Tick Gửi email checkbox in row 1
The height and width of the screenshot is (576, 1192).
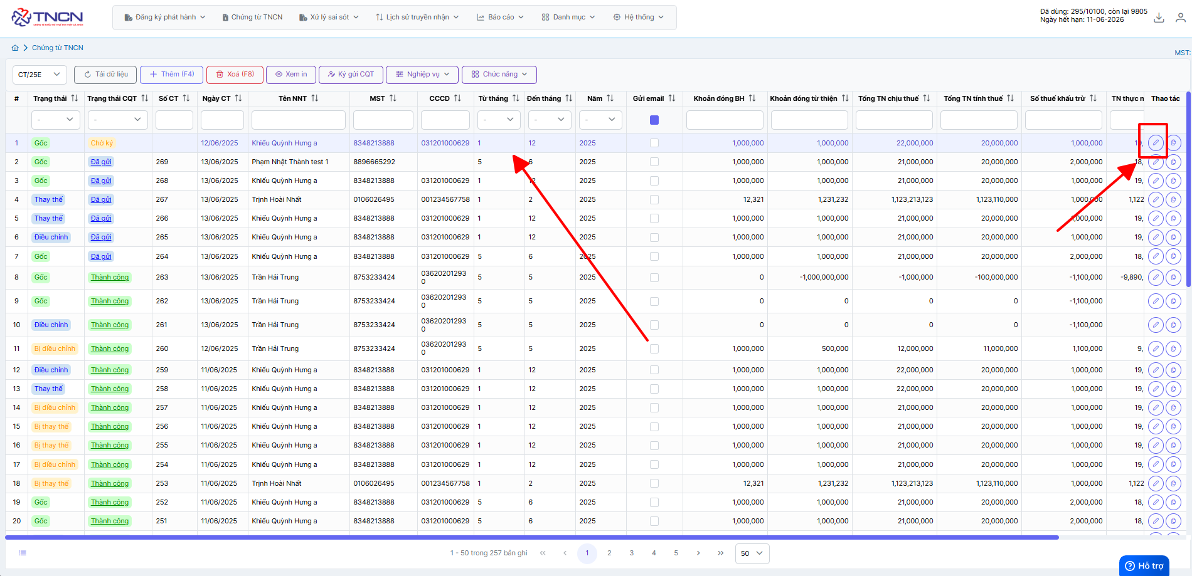pyautogui.click(x=654, y=144)
